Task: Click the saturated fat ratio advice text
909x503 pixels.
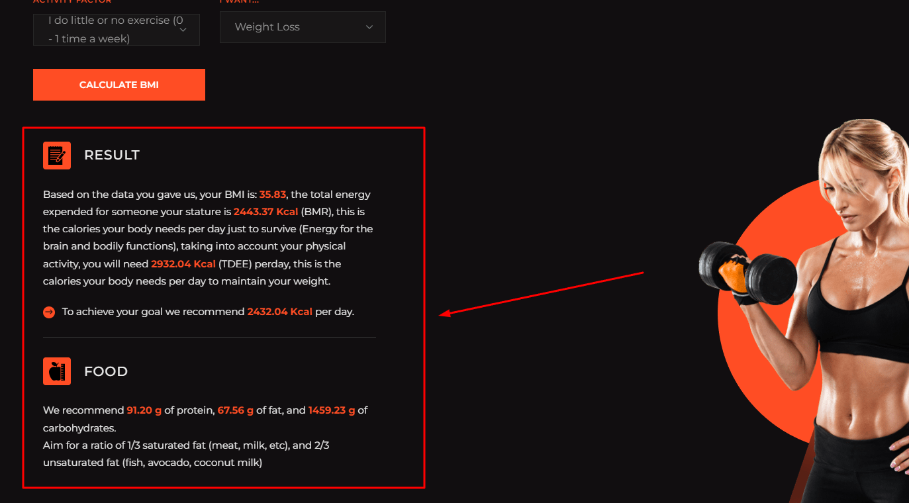Action: click(186, 454)
